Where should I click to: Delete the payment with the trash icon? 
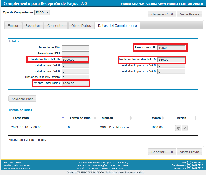click(x=178, y=128)
